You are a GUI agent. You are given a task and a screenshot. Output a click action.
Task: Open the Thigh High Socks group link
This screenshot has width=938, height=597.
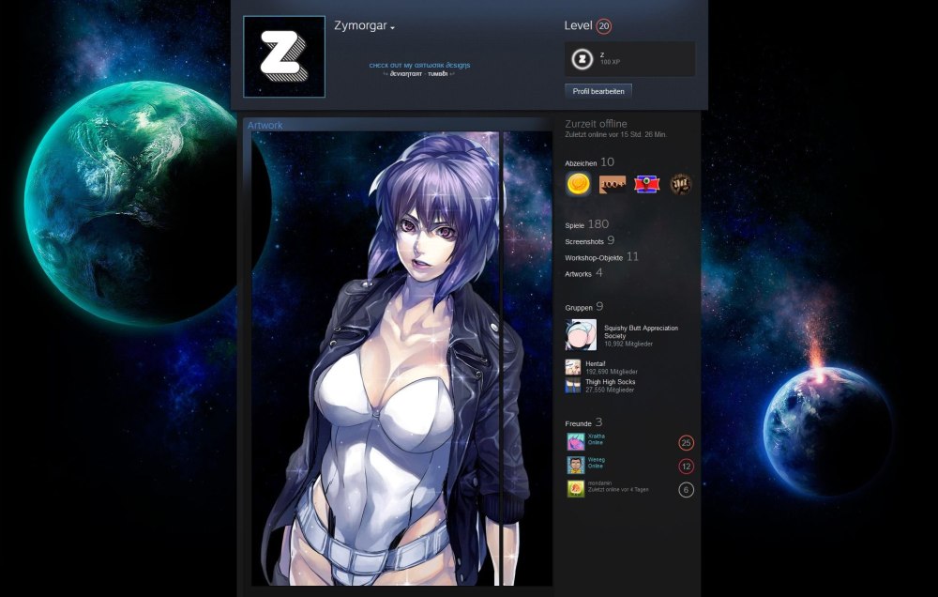pos(611,381)
